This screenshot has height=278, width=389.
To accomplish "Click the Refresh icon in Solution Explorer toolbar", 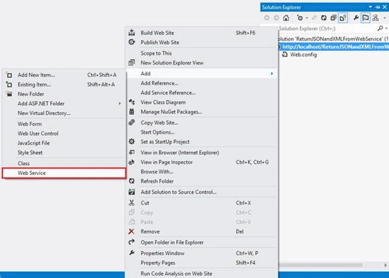I will pos(324,18).
